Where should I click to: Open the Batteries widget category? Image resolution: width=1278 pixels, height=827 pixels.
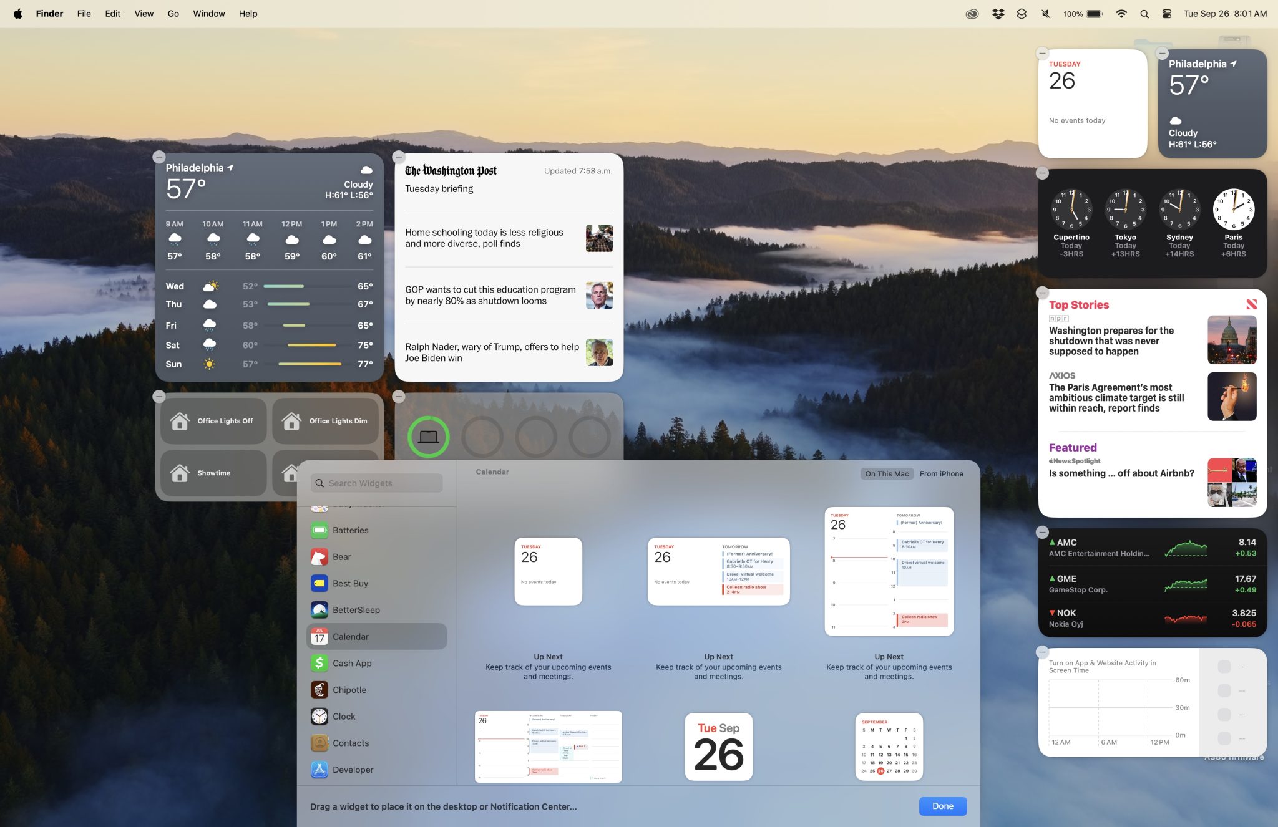351,530
